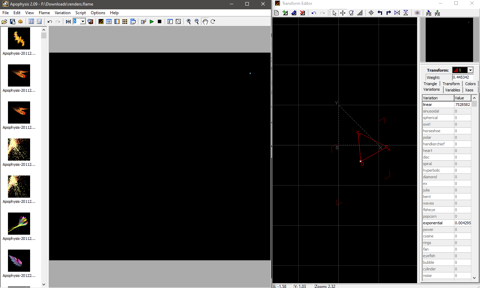This screenshot has height=288, width=480.
Task: Open the Transform number dropdown
Action: coord(470,70)
